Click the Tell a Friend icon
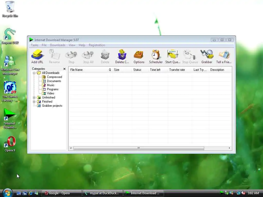 [x=224, y=56]
